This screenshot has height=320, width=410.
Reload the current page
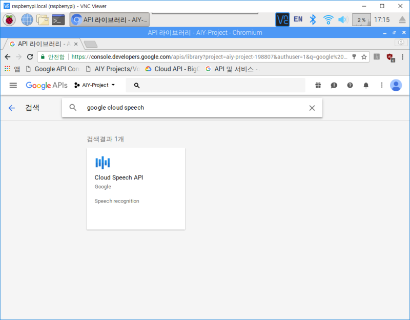pyautogui.click(x=30, y=57)
